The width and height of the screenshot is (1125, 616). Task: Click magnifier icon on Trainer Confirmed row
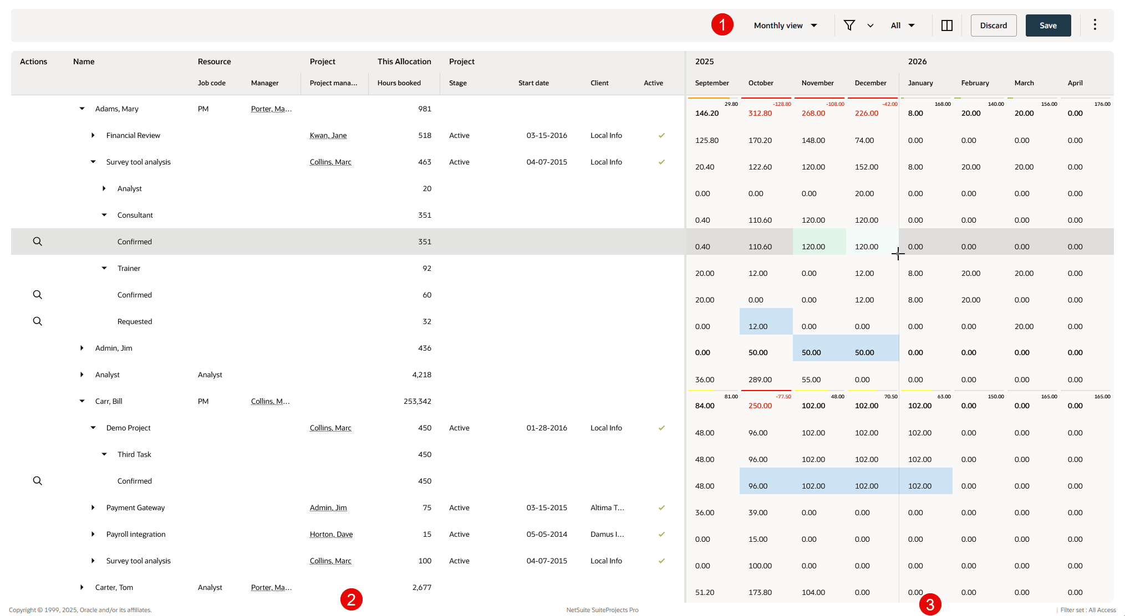point(37,295)
